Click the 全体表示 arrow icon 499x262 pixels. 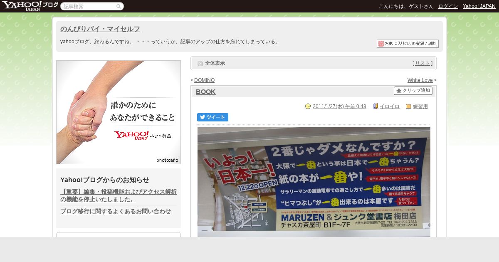tap(200, 64)
